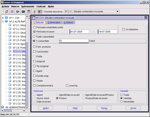Click the document icon beside 97.2.32. Ret
Viewport: 150px width, 117px height.
coord(10,103)
